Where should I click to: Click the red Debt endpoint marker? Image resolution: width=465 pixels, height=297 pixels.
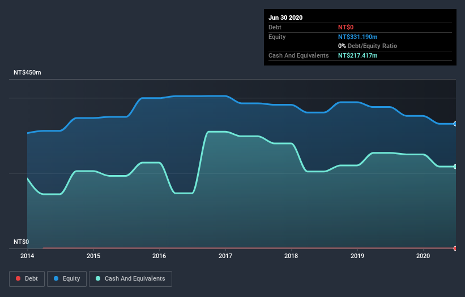tap(455, 248)
